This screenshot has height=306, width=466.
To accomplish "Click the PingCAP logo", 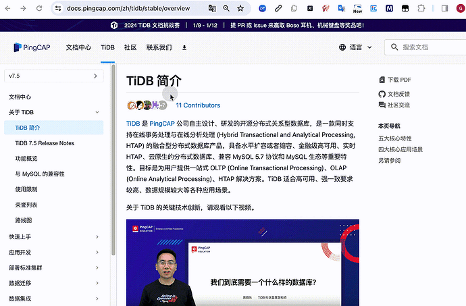I will [32, 47].
